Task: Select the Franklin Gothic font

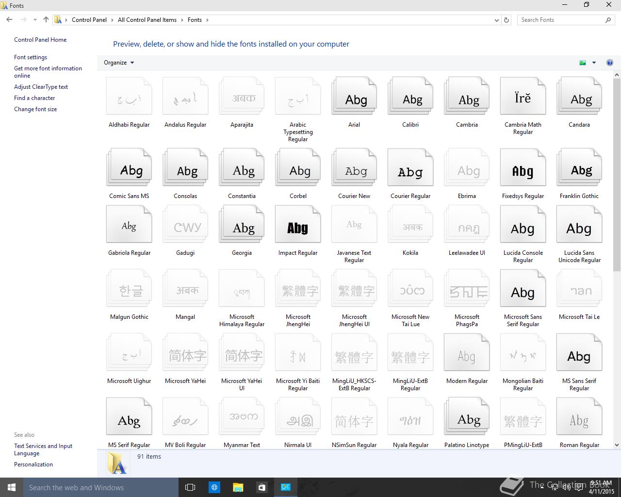Action: click(x=579, y=167)
